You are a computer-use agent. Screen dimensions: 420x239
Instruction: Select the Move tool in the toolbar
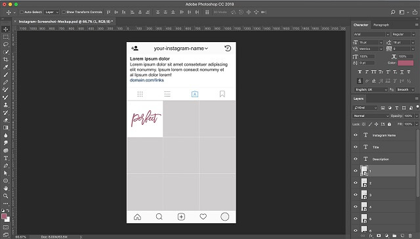[6, 29]
